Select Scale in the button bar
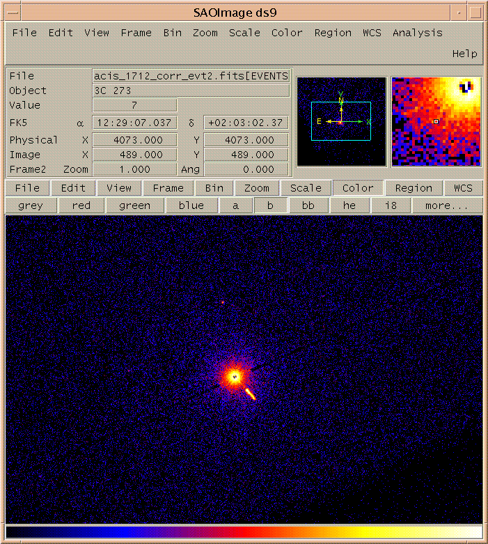 (306, 188)
